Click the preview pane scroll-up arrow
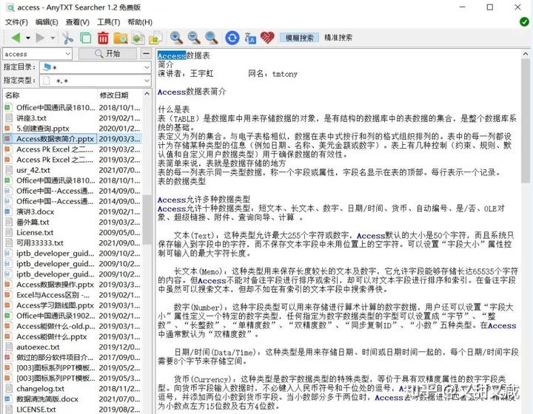The image size is (533, 414). pos(526,54)
